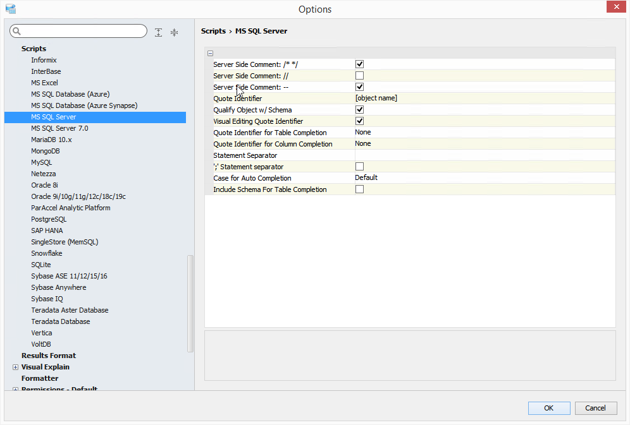This screenshot has height=425, width=630.
Task: Expand the Permissions - Default node
Action: (15, 390)
